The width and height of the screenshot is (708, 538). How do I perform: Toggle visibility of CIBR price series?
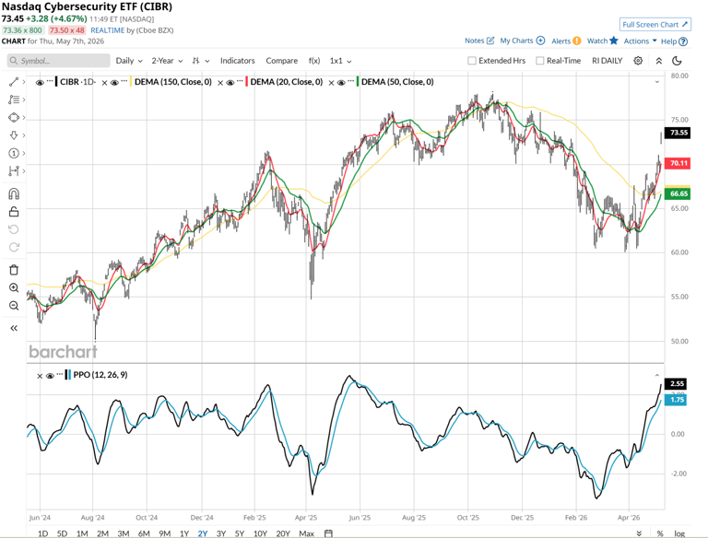[x=40, y=83]
